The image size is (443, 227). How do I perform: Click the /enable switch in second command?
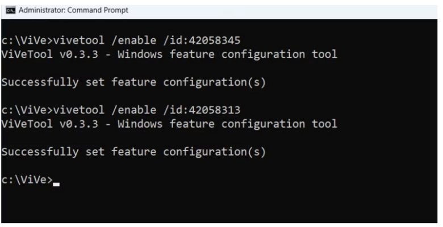click(x=133, y=110)
